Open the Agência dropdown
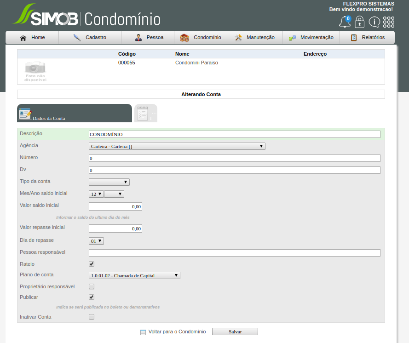Screen dimensions: 409x343 coord(177,146)
